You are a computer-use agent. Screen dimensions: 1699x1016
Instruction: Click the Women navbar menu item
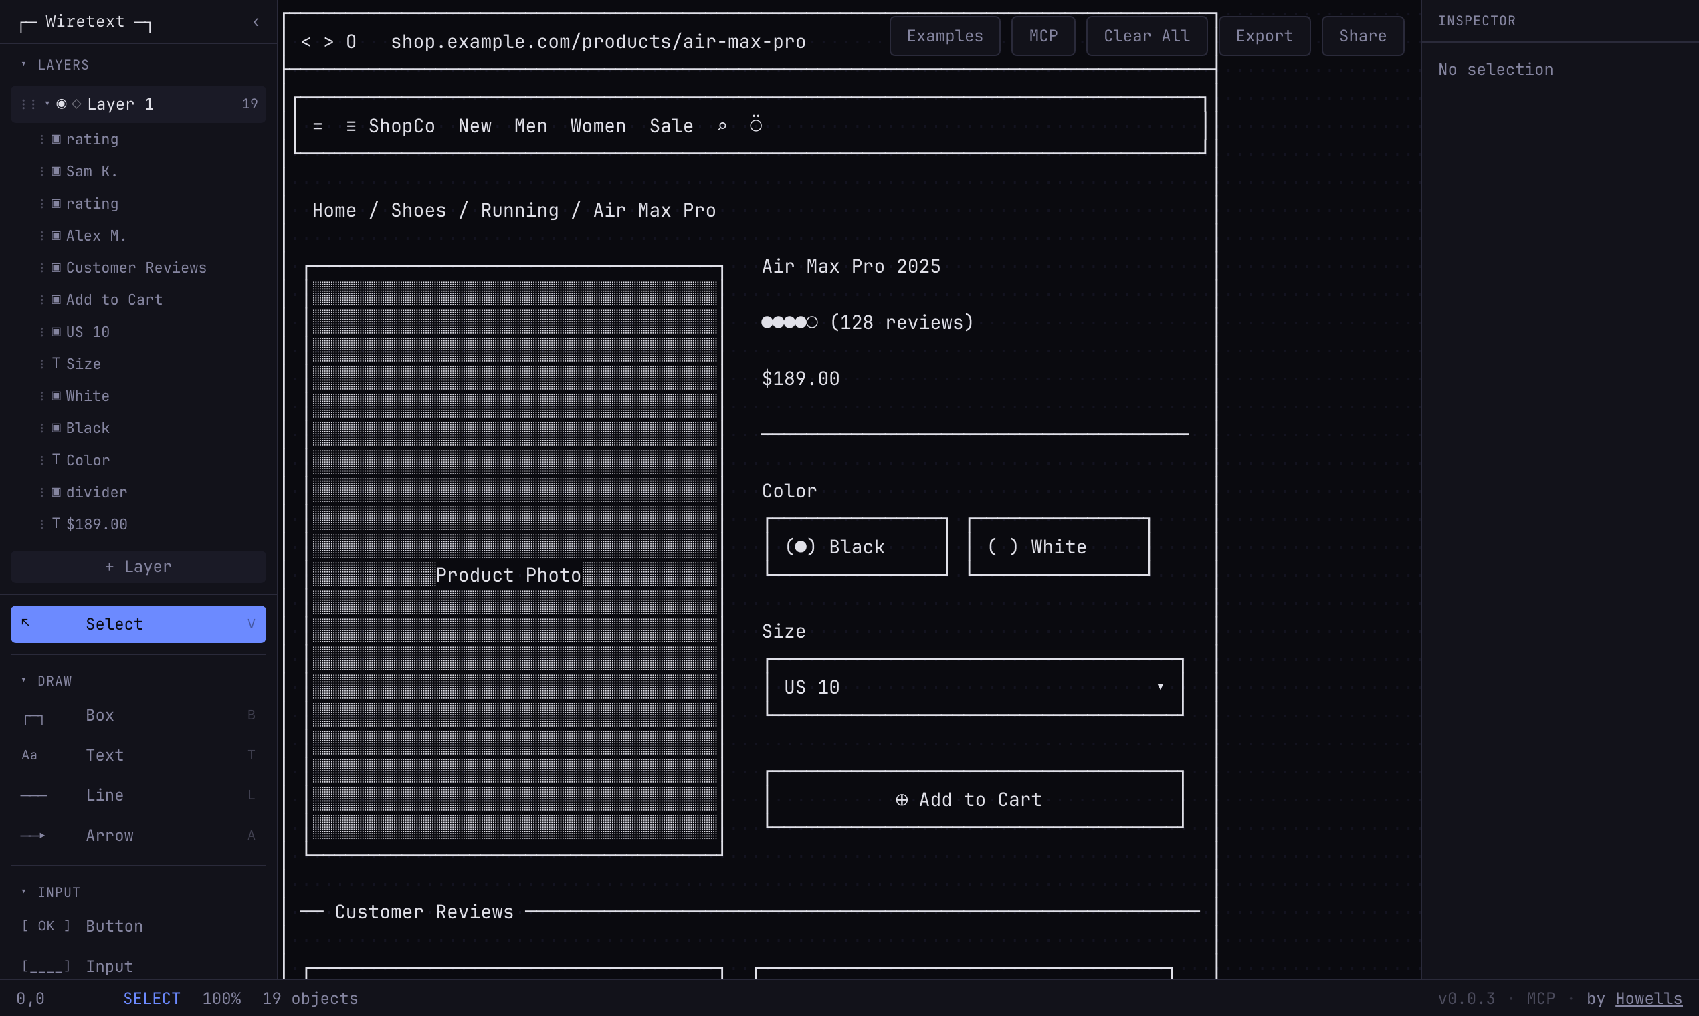coord(597,125)
